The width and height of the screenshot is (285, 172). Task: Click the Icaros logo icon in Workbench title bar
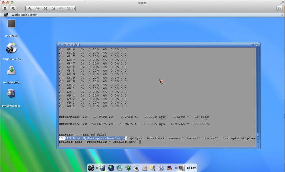[6, 15]
